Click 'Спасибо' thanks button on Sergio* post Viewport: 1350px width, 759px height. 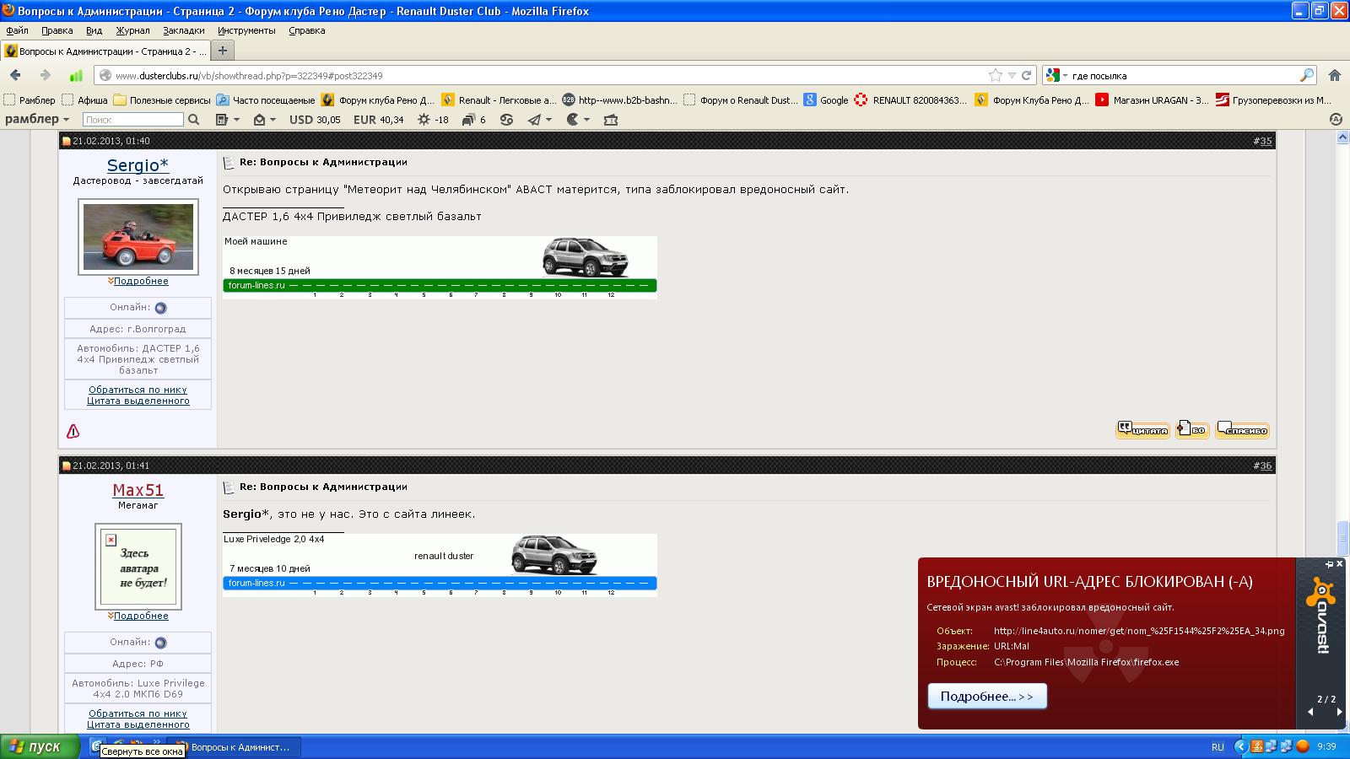[x=1243, y=429]
